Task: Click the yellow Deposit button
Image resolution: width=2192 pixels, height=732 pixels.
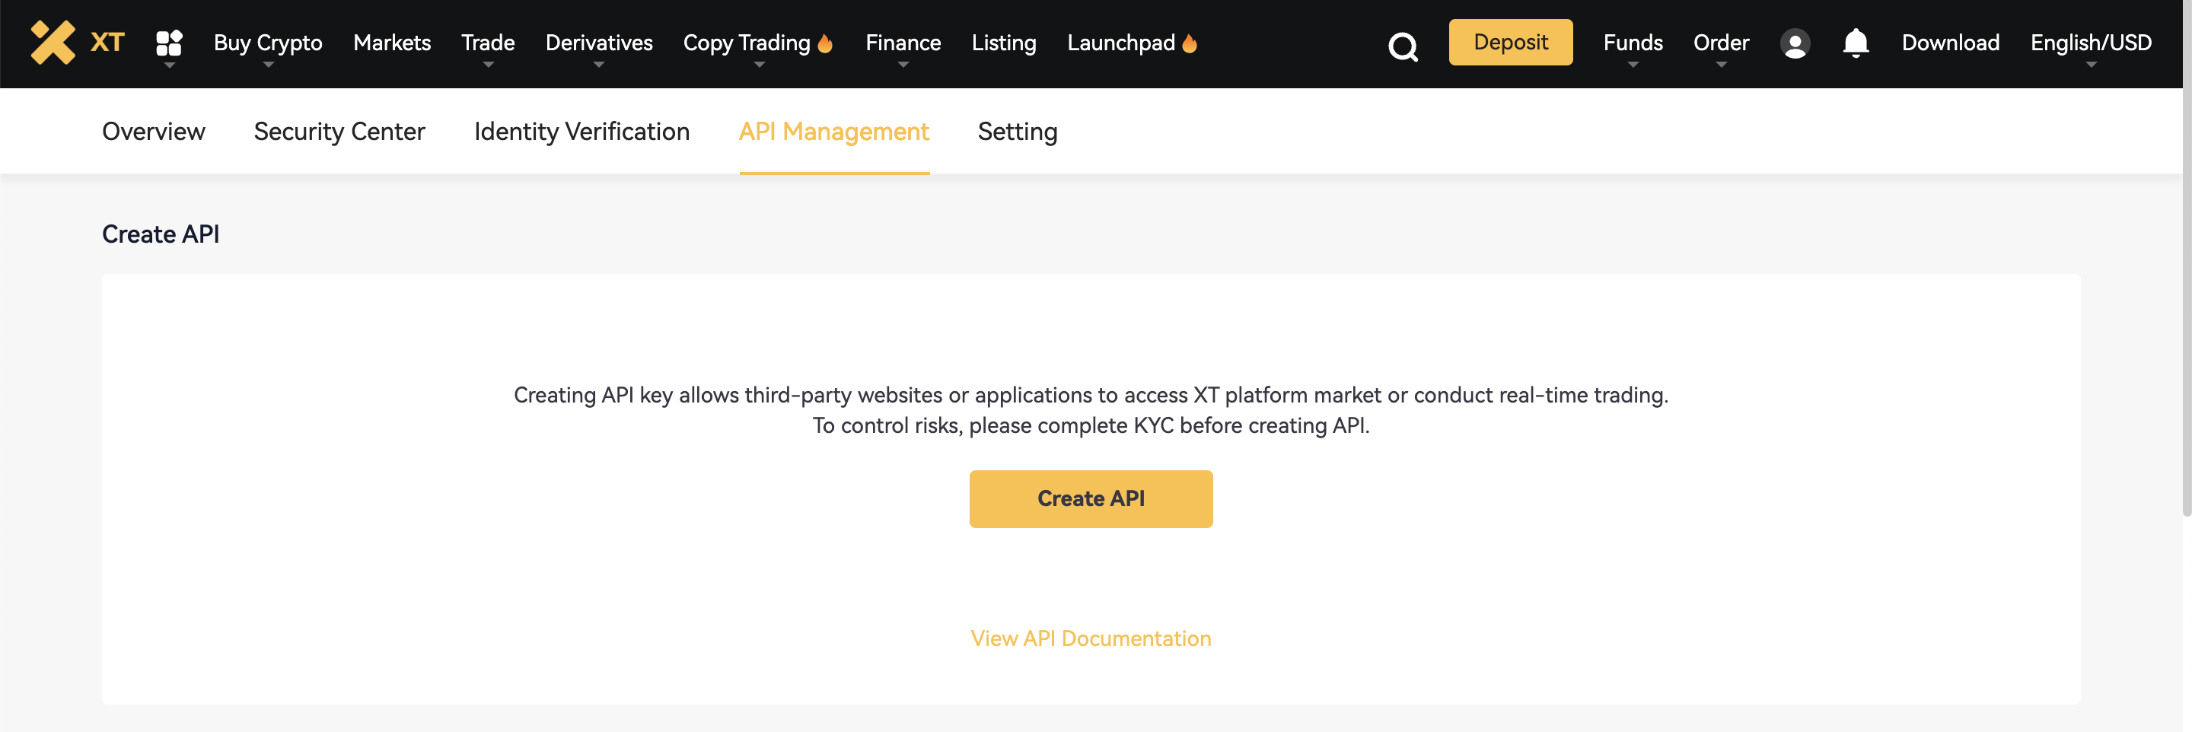Action: click(1510, 43)
